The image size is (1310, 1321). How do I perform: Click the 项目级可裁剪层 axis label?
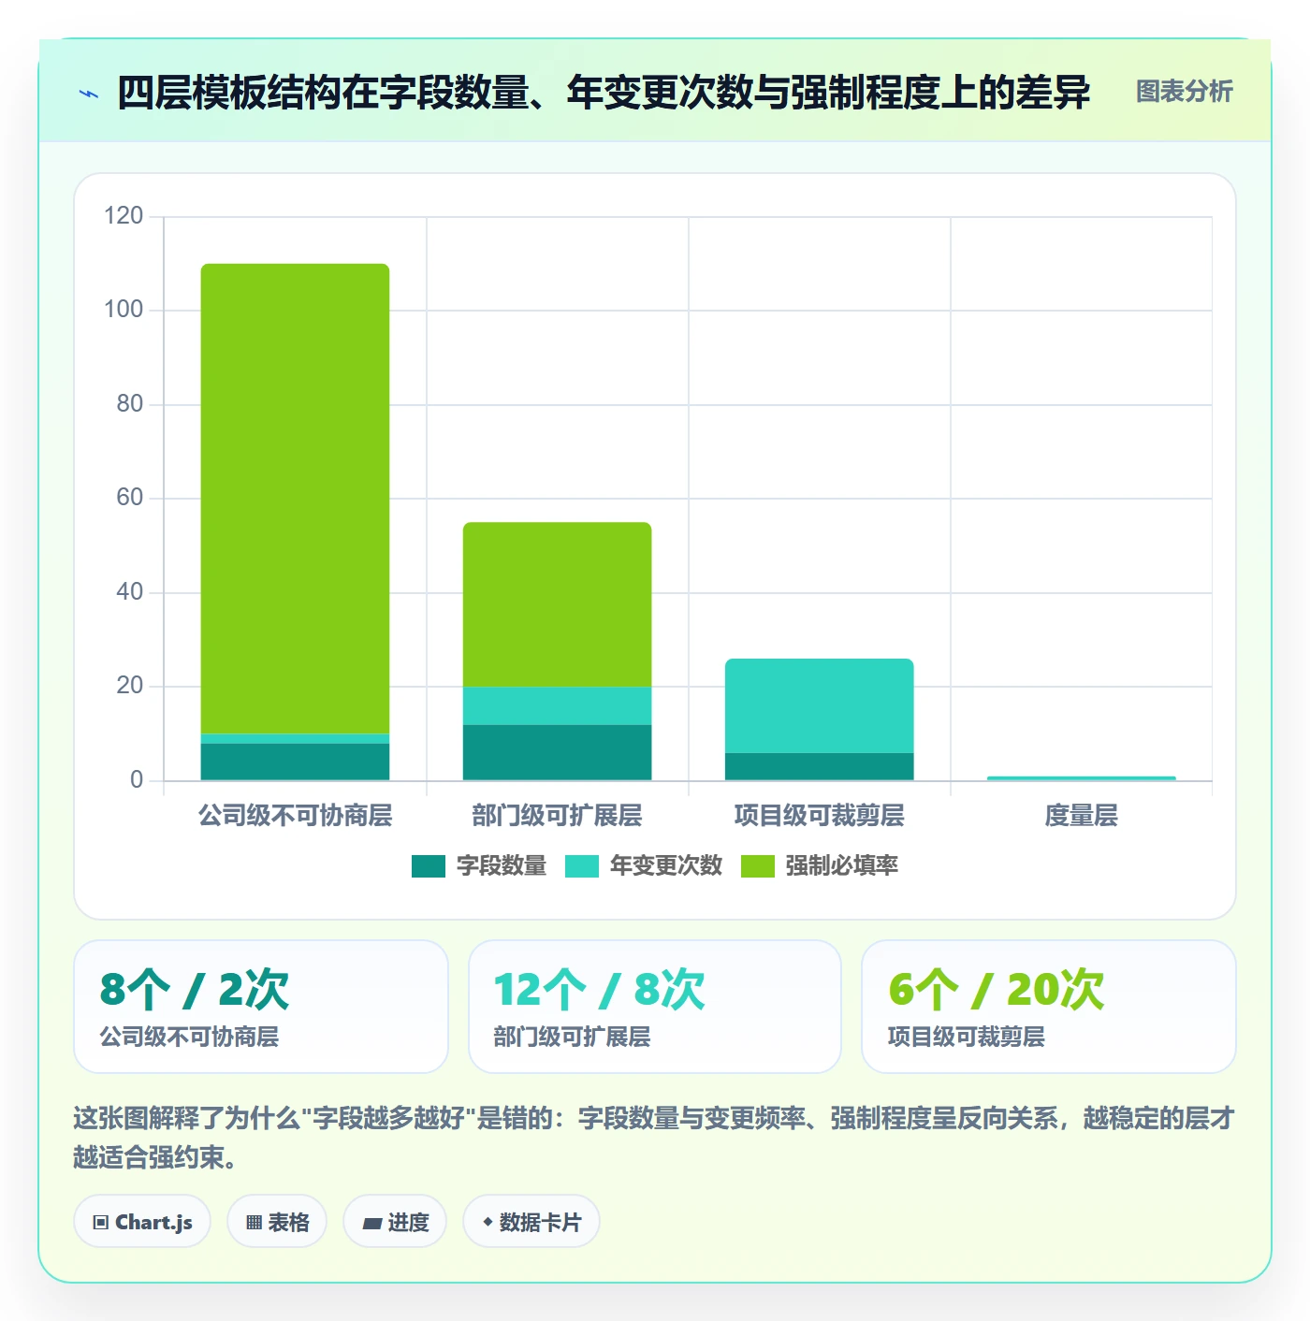819,816
